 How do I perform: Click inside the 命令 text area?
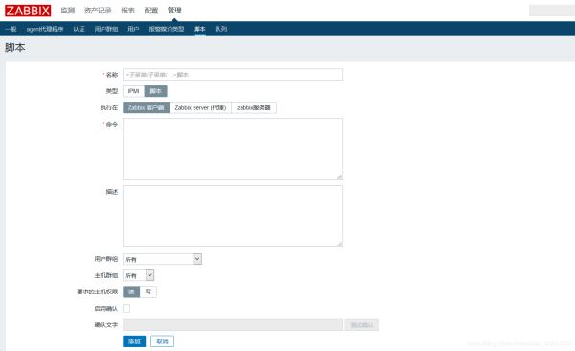[x=233, y=149]
